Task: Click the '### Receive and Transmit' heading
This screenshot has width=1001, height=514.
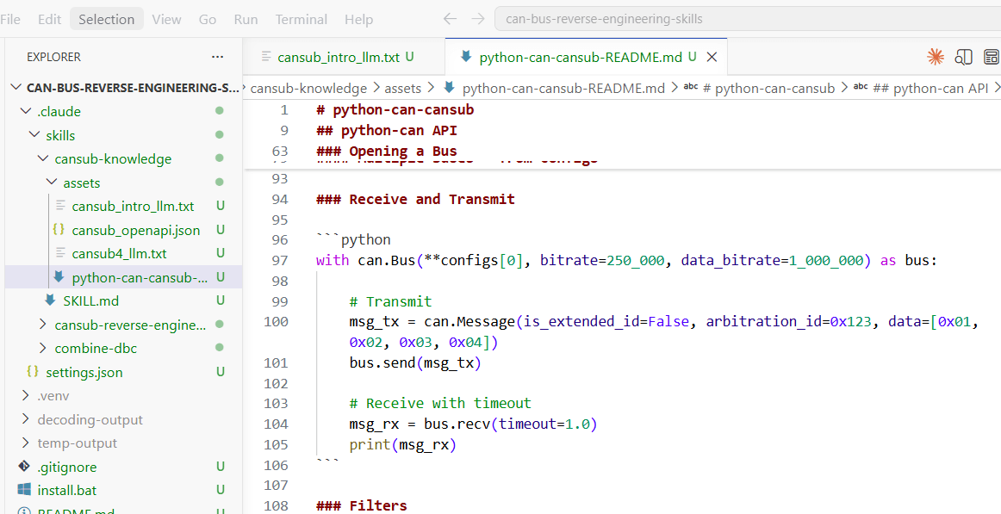Action: click(x=415, y=199)
